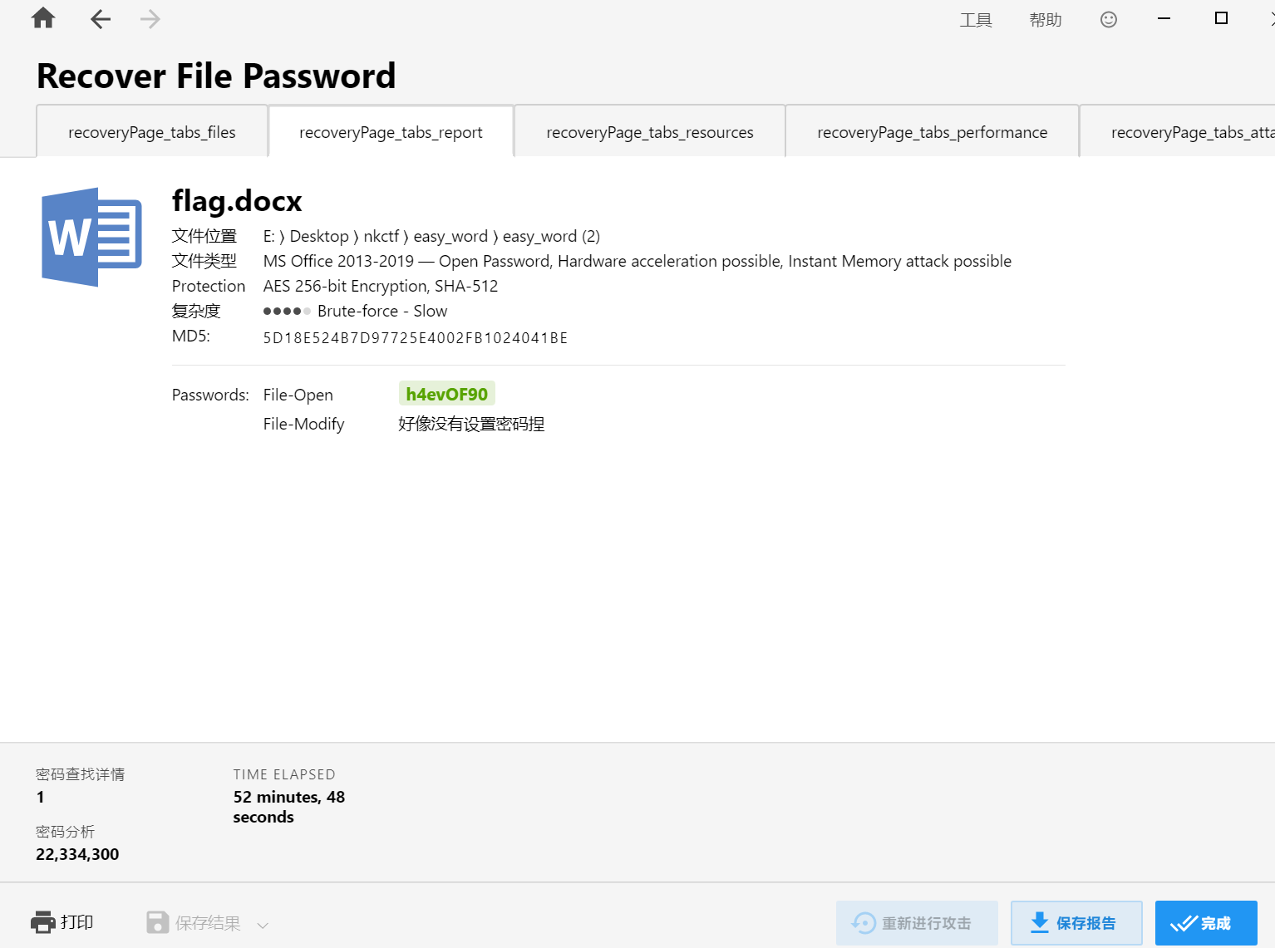Open the recoveryPage_tabs_resources tab
Image resolution: width=1275 pixels, height=948 pixels.
point(650,132)
